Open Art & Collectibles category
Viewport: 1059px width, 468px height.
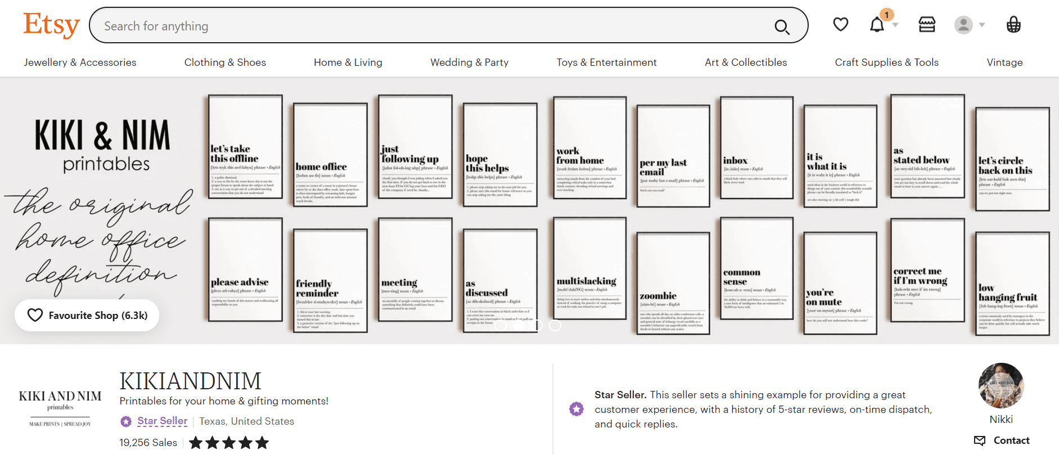click(x=746, y=62)
